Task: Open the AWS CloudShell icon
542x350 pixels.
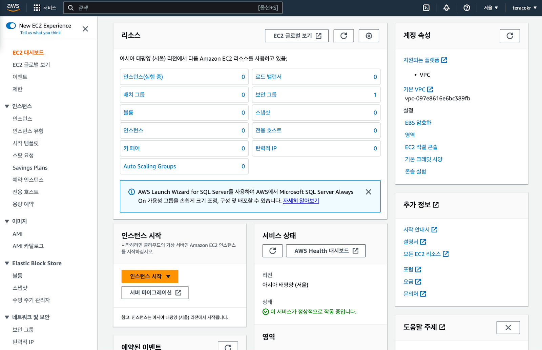Action: [426, 8]
